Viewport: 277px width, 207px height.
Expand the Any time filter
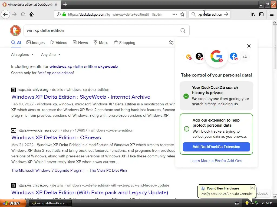point(51,54)
